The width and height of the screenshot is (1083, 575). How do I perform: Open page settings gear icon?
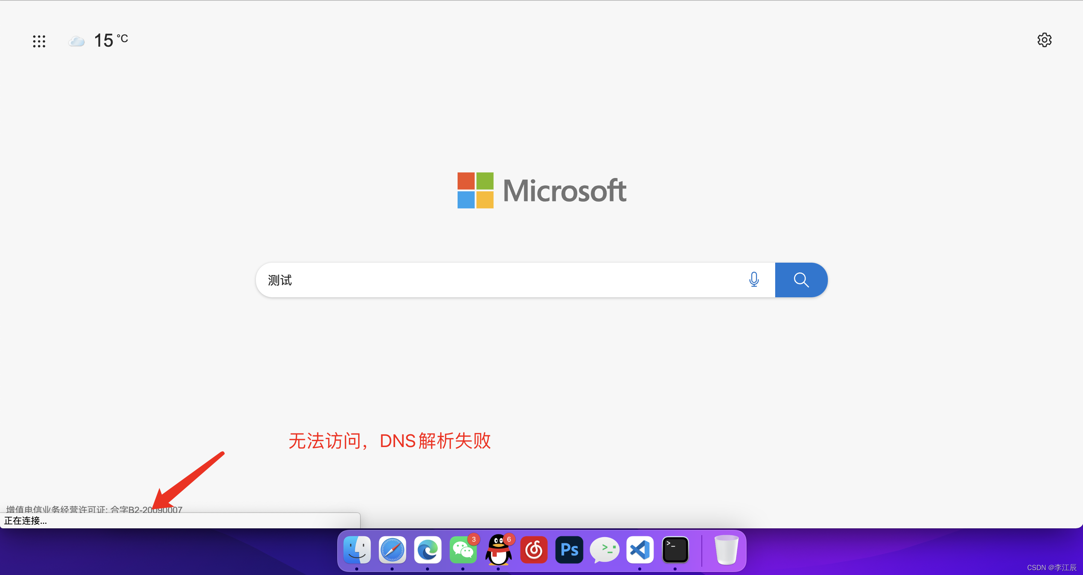click(1044, 40)
